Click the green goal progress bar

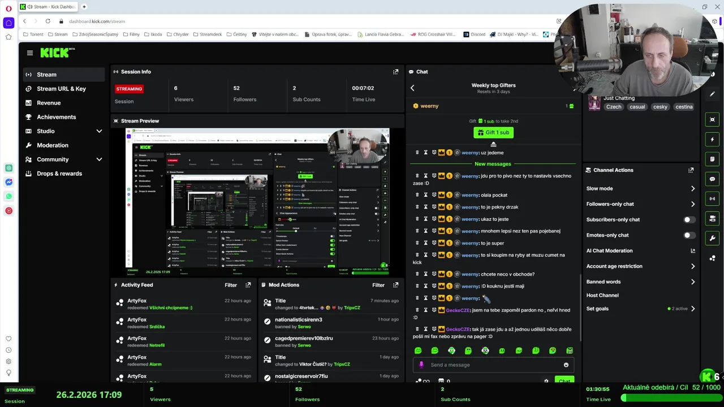671,398
